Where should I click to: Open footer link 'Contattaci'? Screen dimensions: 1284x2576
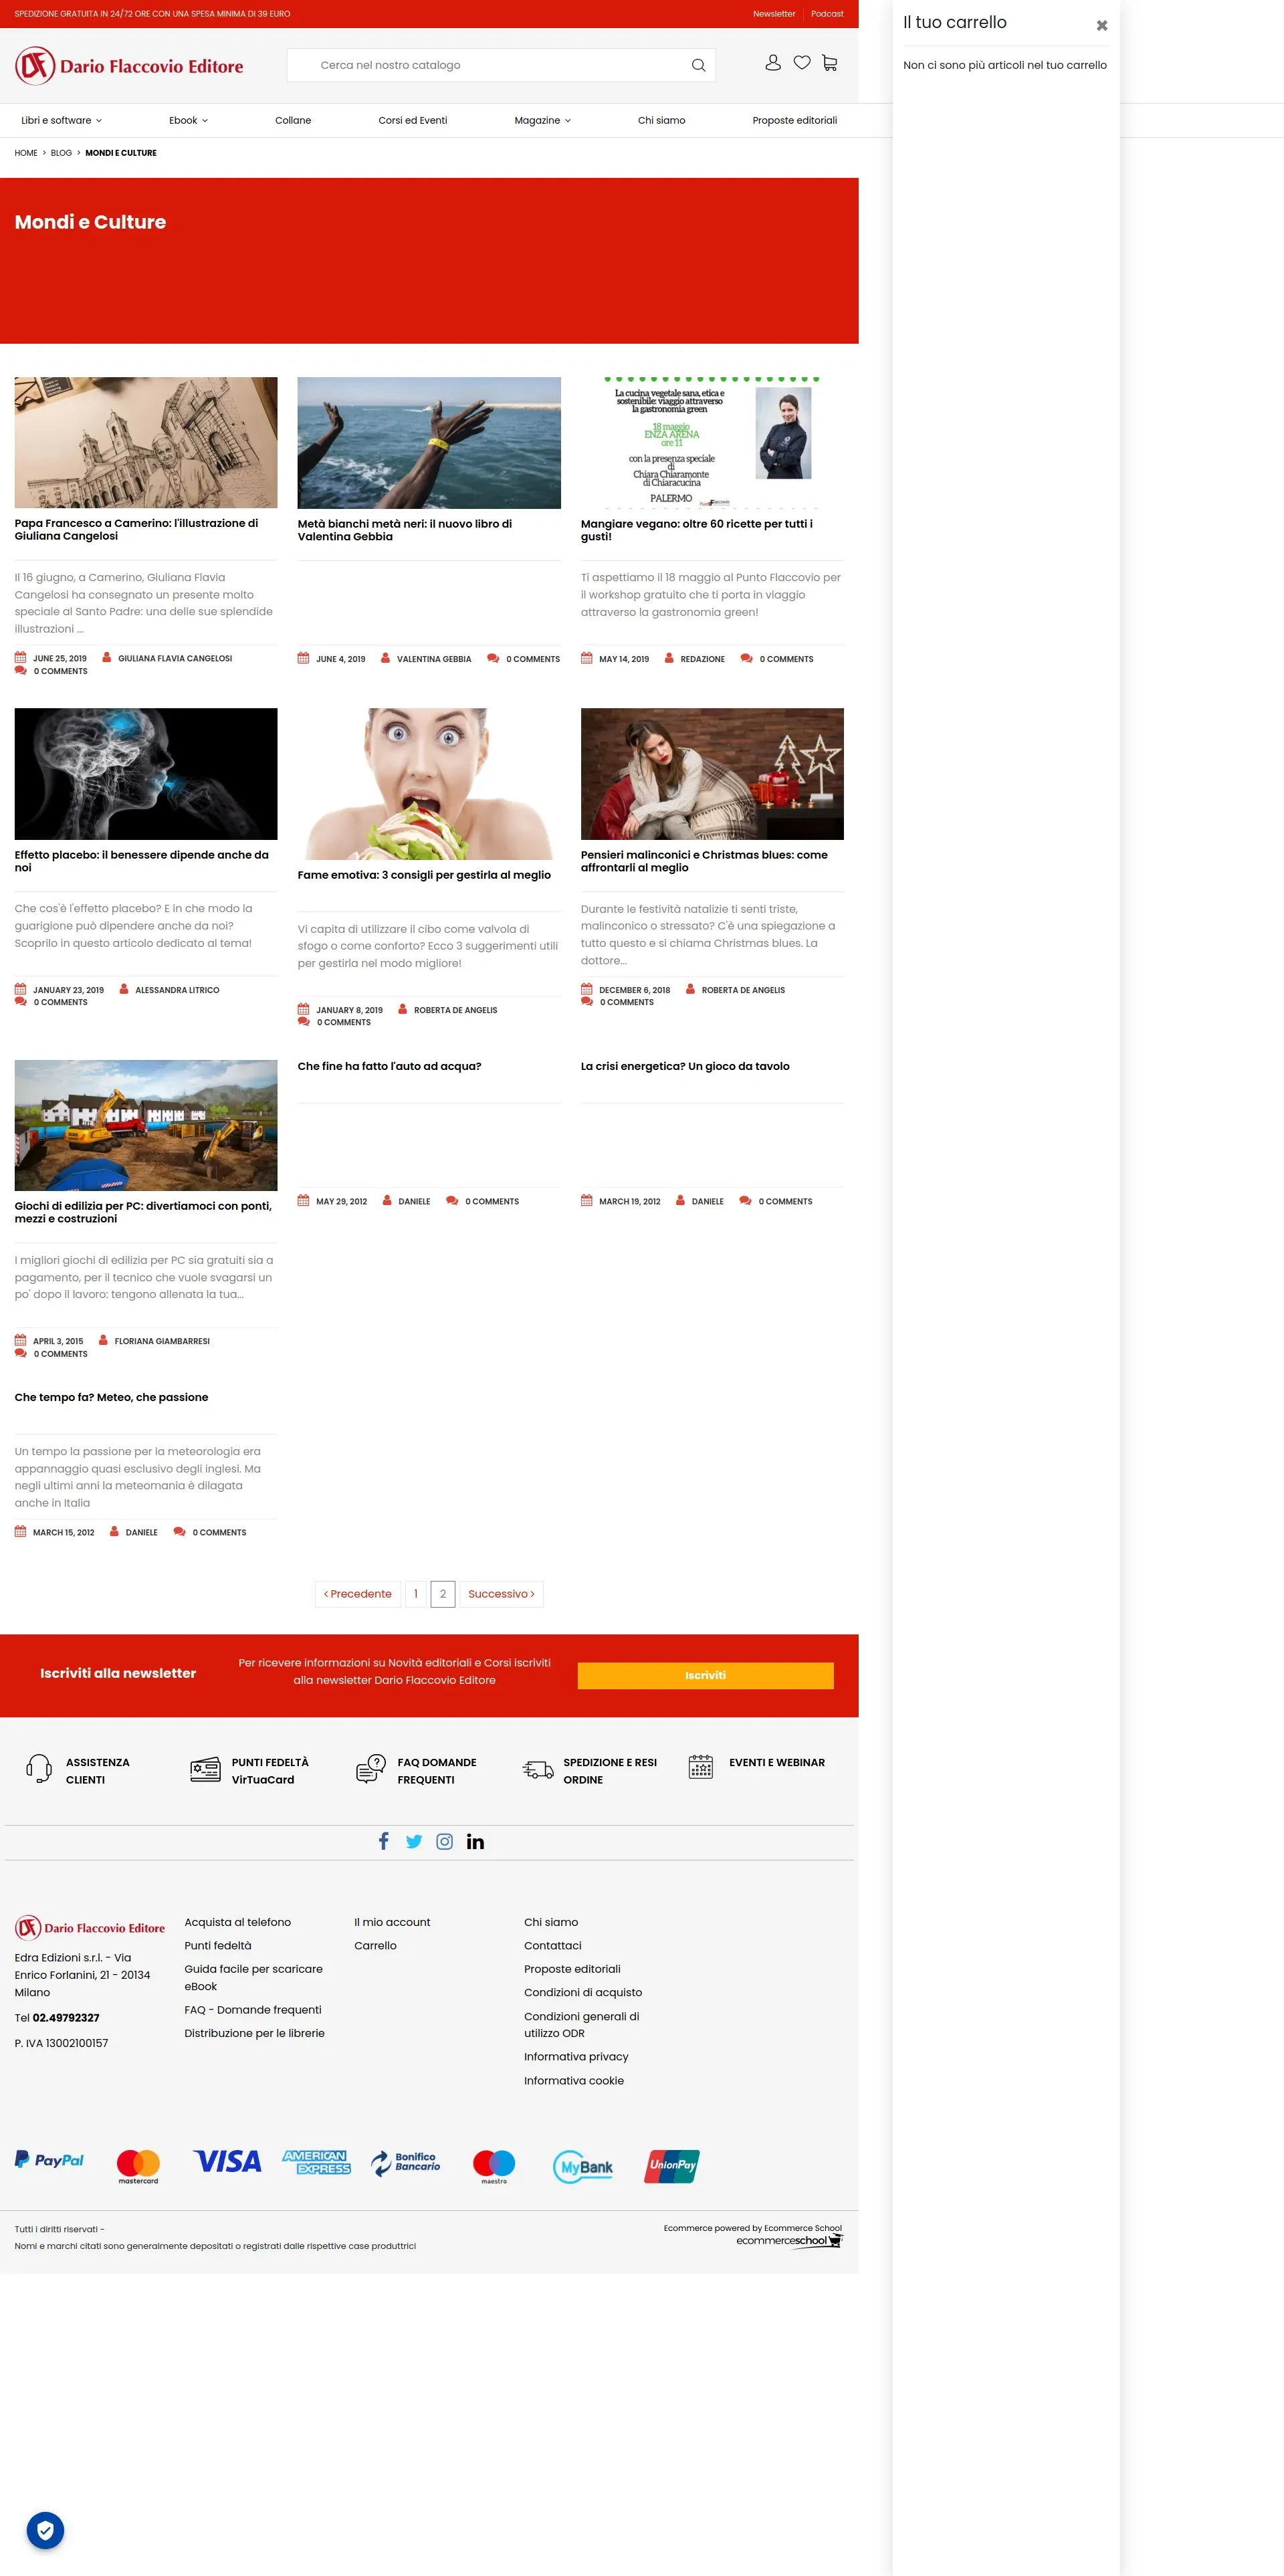(x=553, y=1945)
